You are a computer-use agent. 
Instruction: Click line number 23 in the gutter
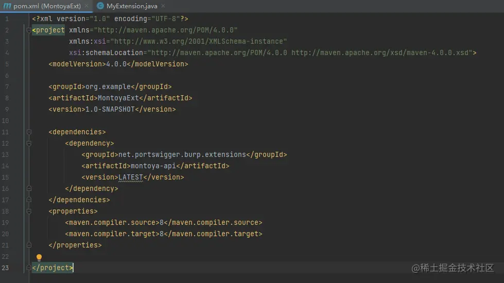[5, 268]
